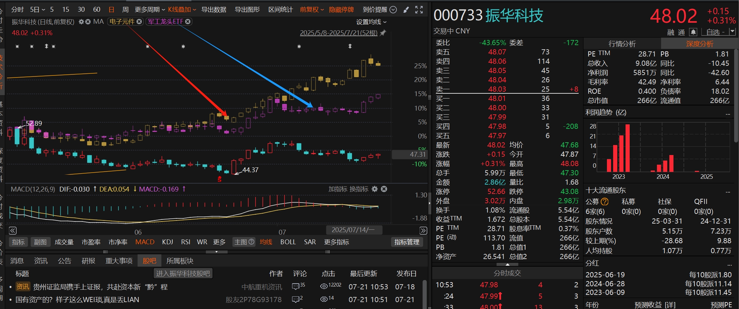Viewport: 739px width, 309px height.
Task: Click the 2023 profit trend bar group
Action: [618, 148]
